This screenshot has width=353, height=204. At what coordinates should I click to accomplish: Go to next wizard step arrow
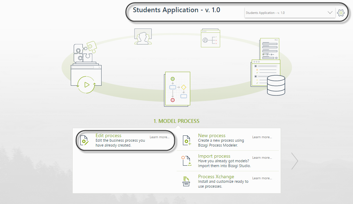295,161
